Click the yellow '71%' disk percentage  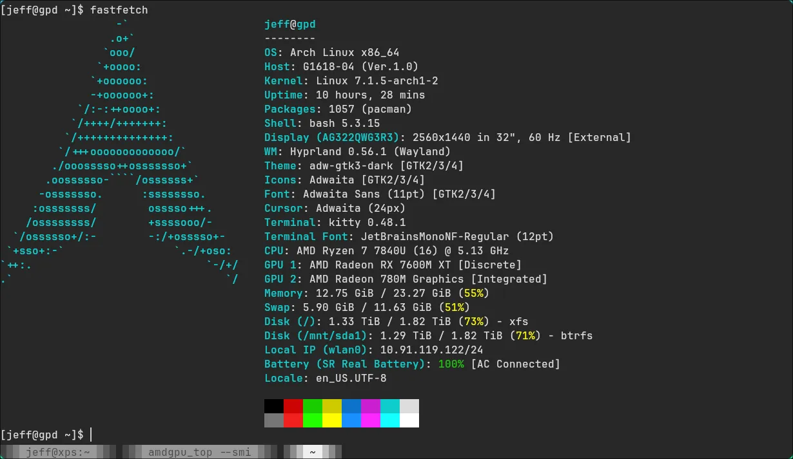click(525, 335)
